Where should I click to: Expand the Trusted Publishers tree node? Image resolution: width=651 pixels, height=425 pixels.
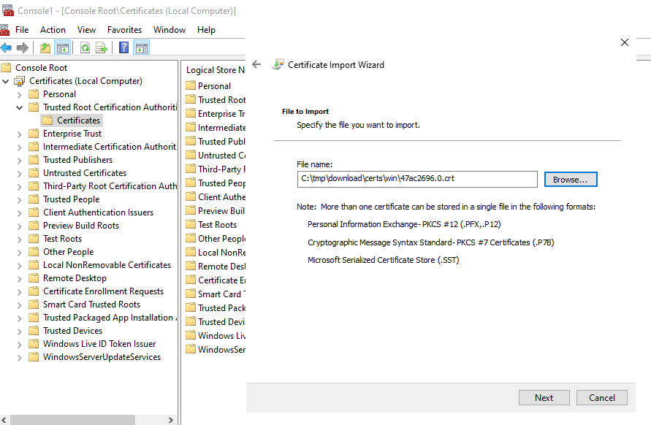tap(19, 160)
